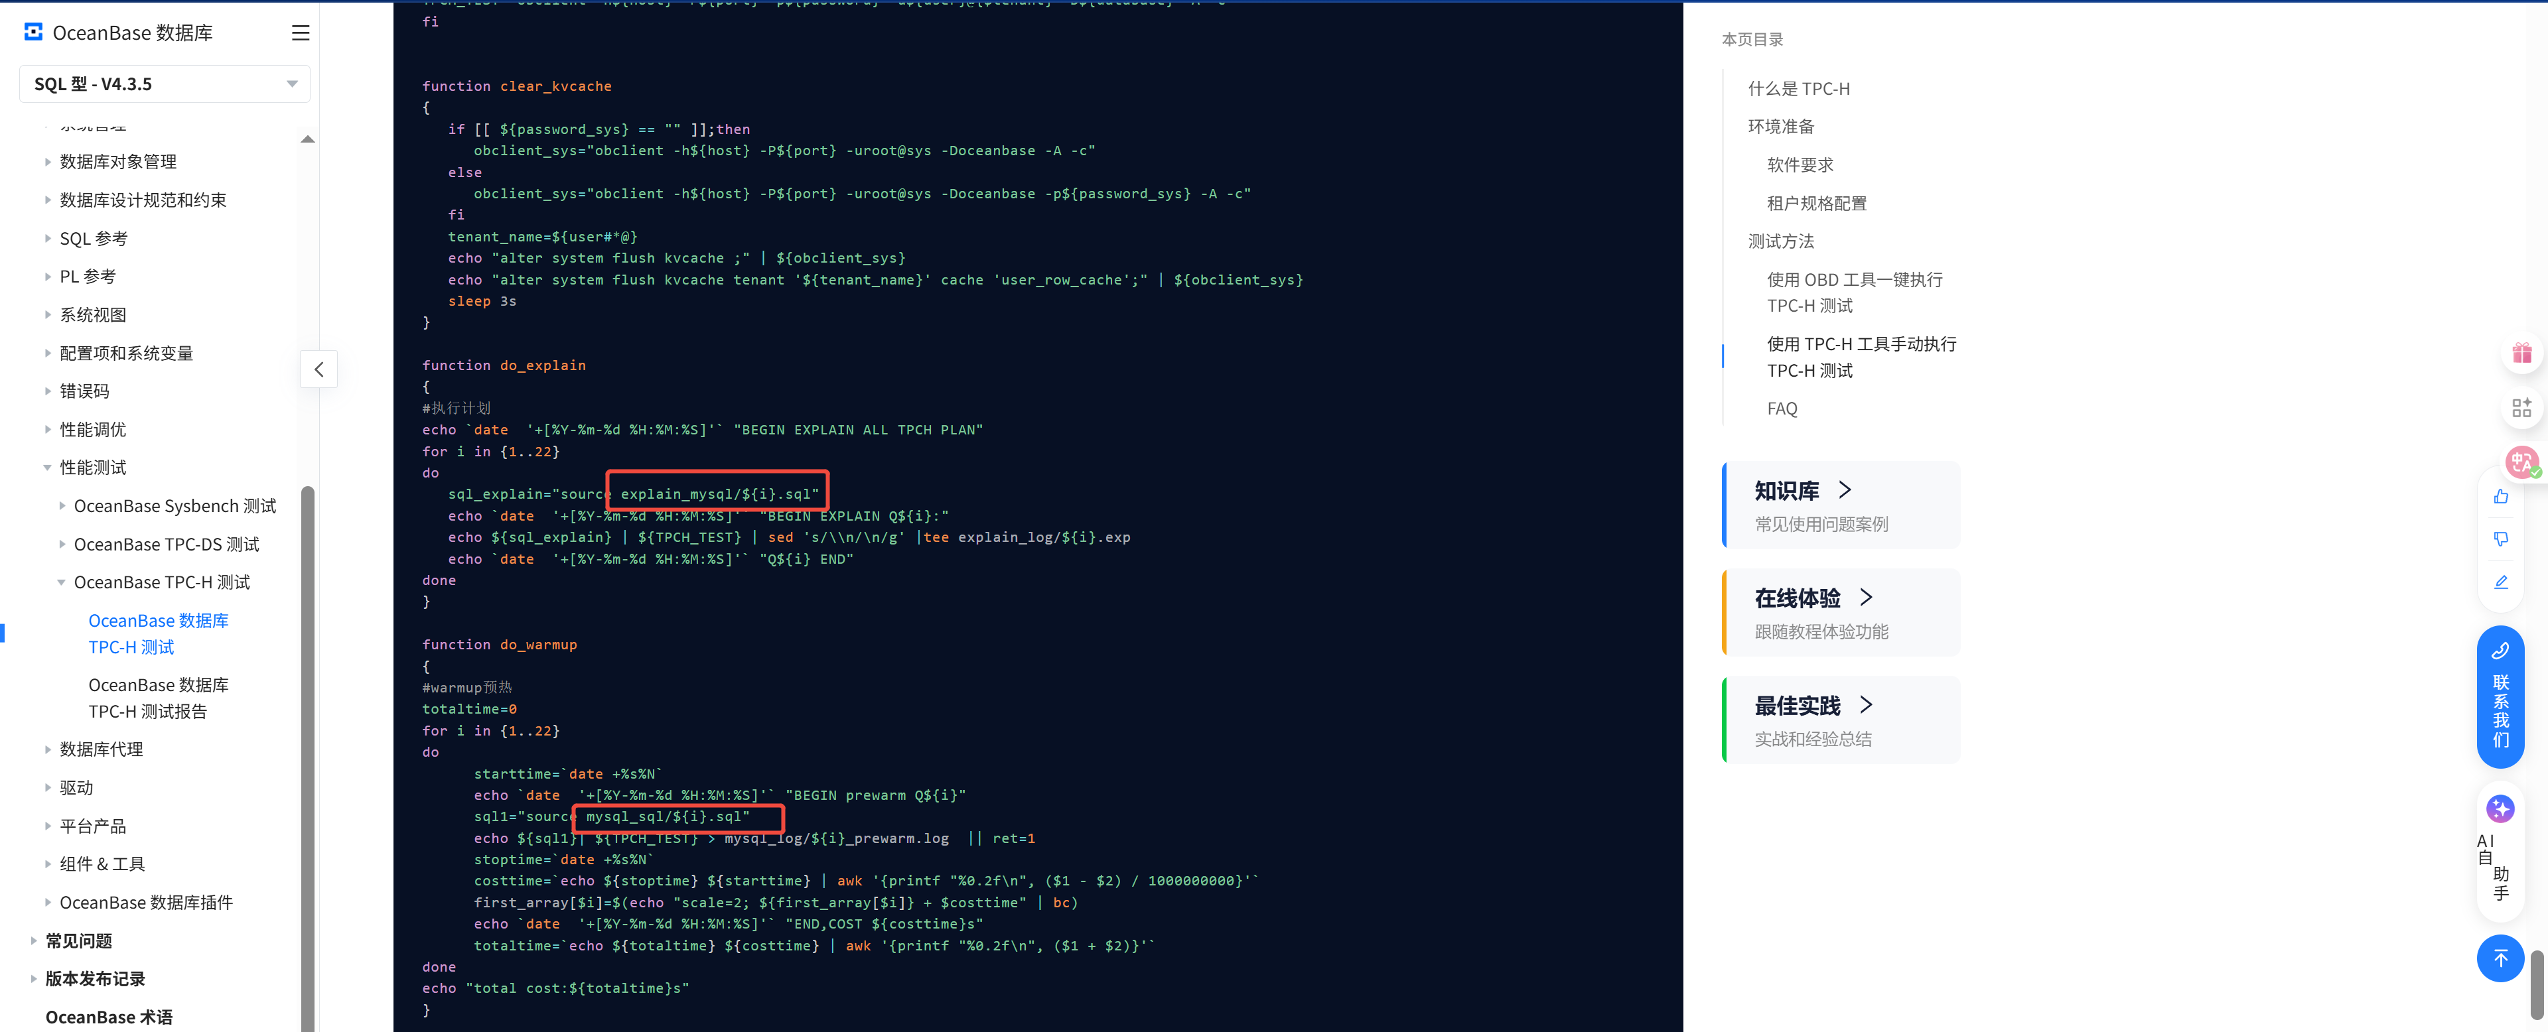
Task: Click the arrow next to 最佳实践
Action: (1865, 705)
